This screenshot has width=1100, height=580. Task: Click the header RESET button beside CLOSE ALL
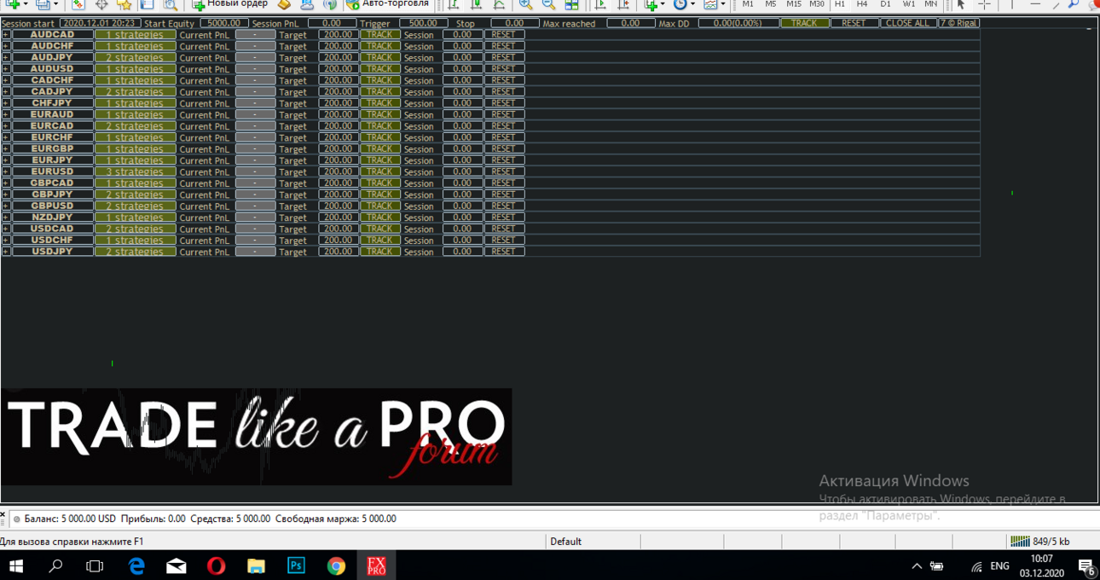(x=854, y=23)
